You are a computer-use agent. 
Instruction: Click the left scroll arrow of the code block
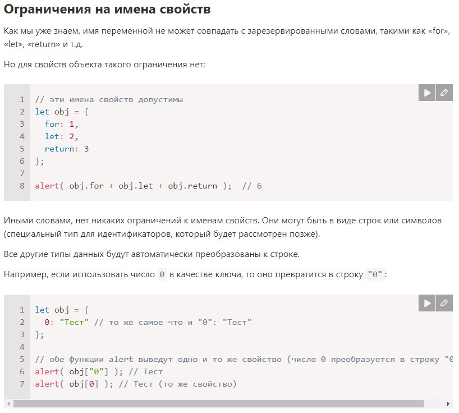(8, 404)
